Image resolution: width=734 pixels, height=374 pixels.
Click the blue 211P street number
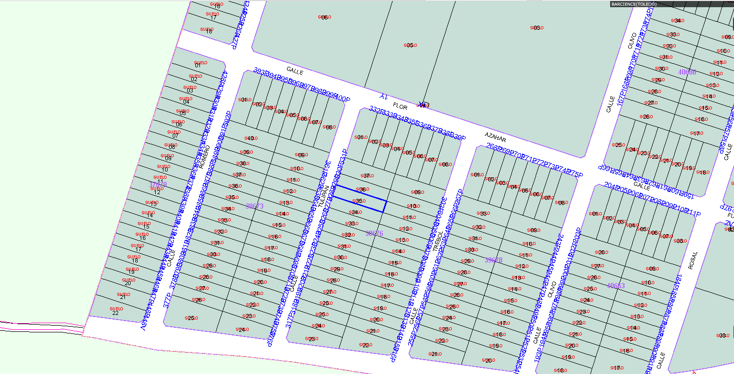692,213
